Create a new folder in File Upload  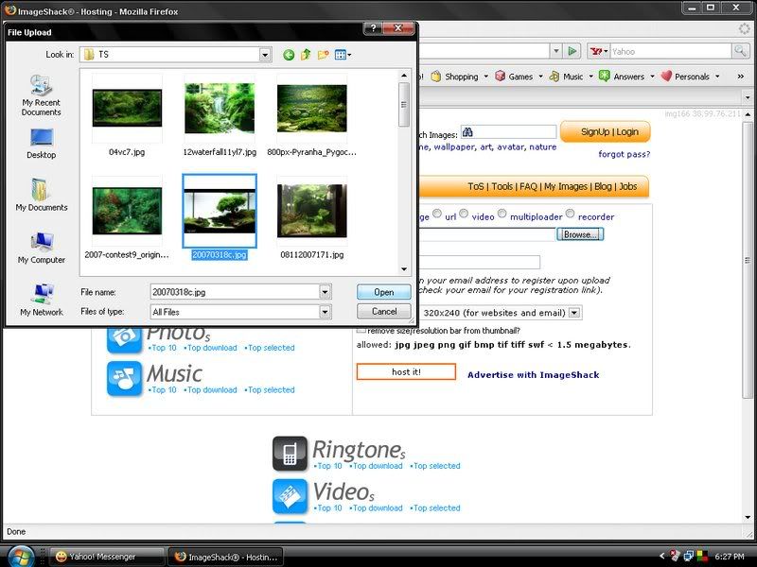323,55
